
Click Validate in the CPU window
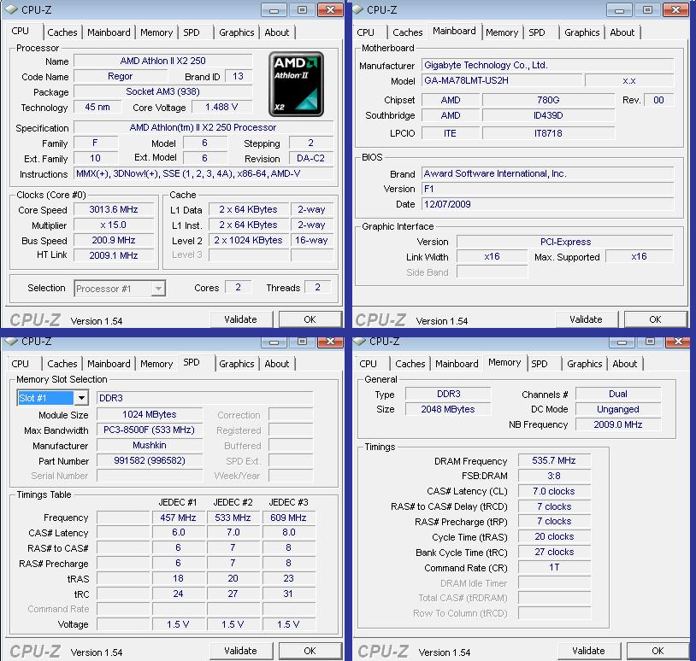[240, 319]
